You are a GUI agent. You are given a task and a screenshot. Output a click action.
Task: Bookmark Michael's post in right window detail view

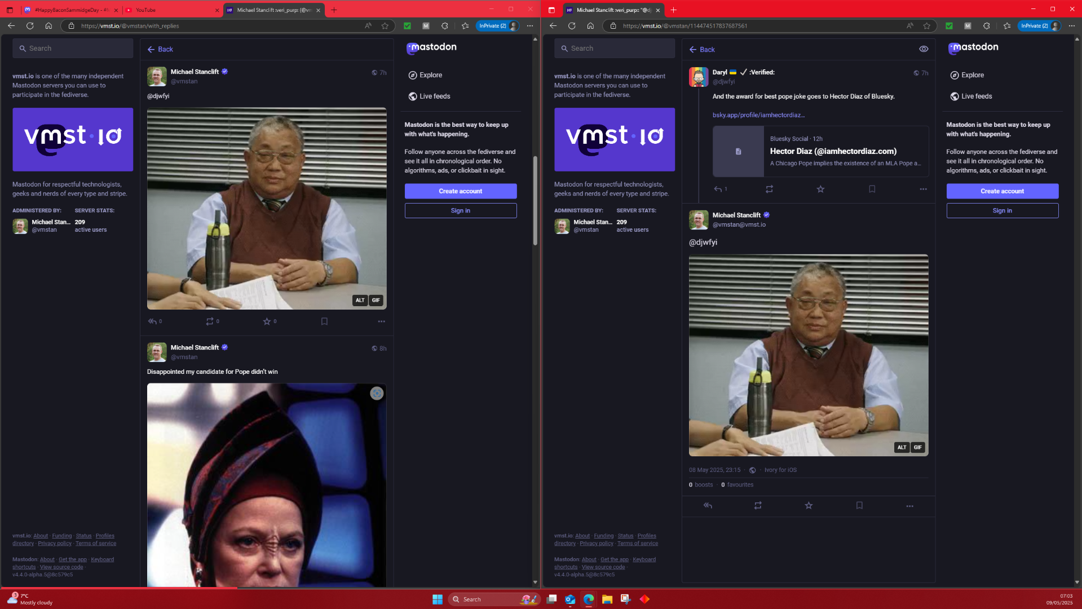(859, 506)
